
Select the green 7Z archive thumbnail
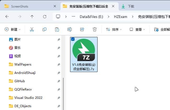click(84, 50)
